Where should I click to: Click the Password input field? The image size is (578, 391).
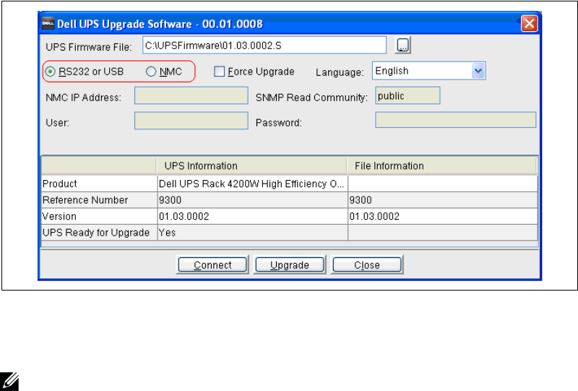pos(455,120)
